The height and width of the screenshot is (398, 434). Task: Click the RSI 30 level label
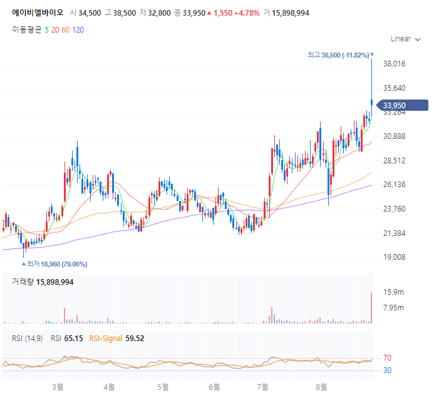[x=387, y=370]
